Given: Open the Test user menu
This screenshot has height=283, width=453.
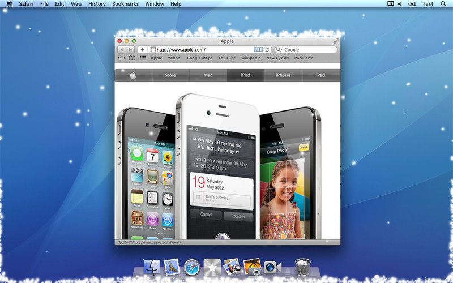Looking at the screenshot, I should tap(428, 4).
